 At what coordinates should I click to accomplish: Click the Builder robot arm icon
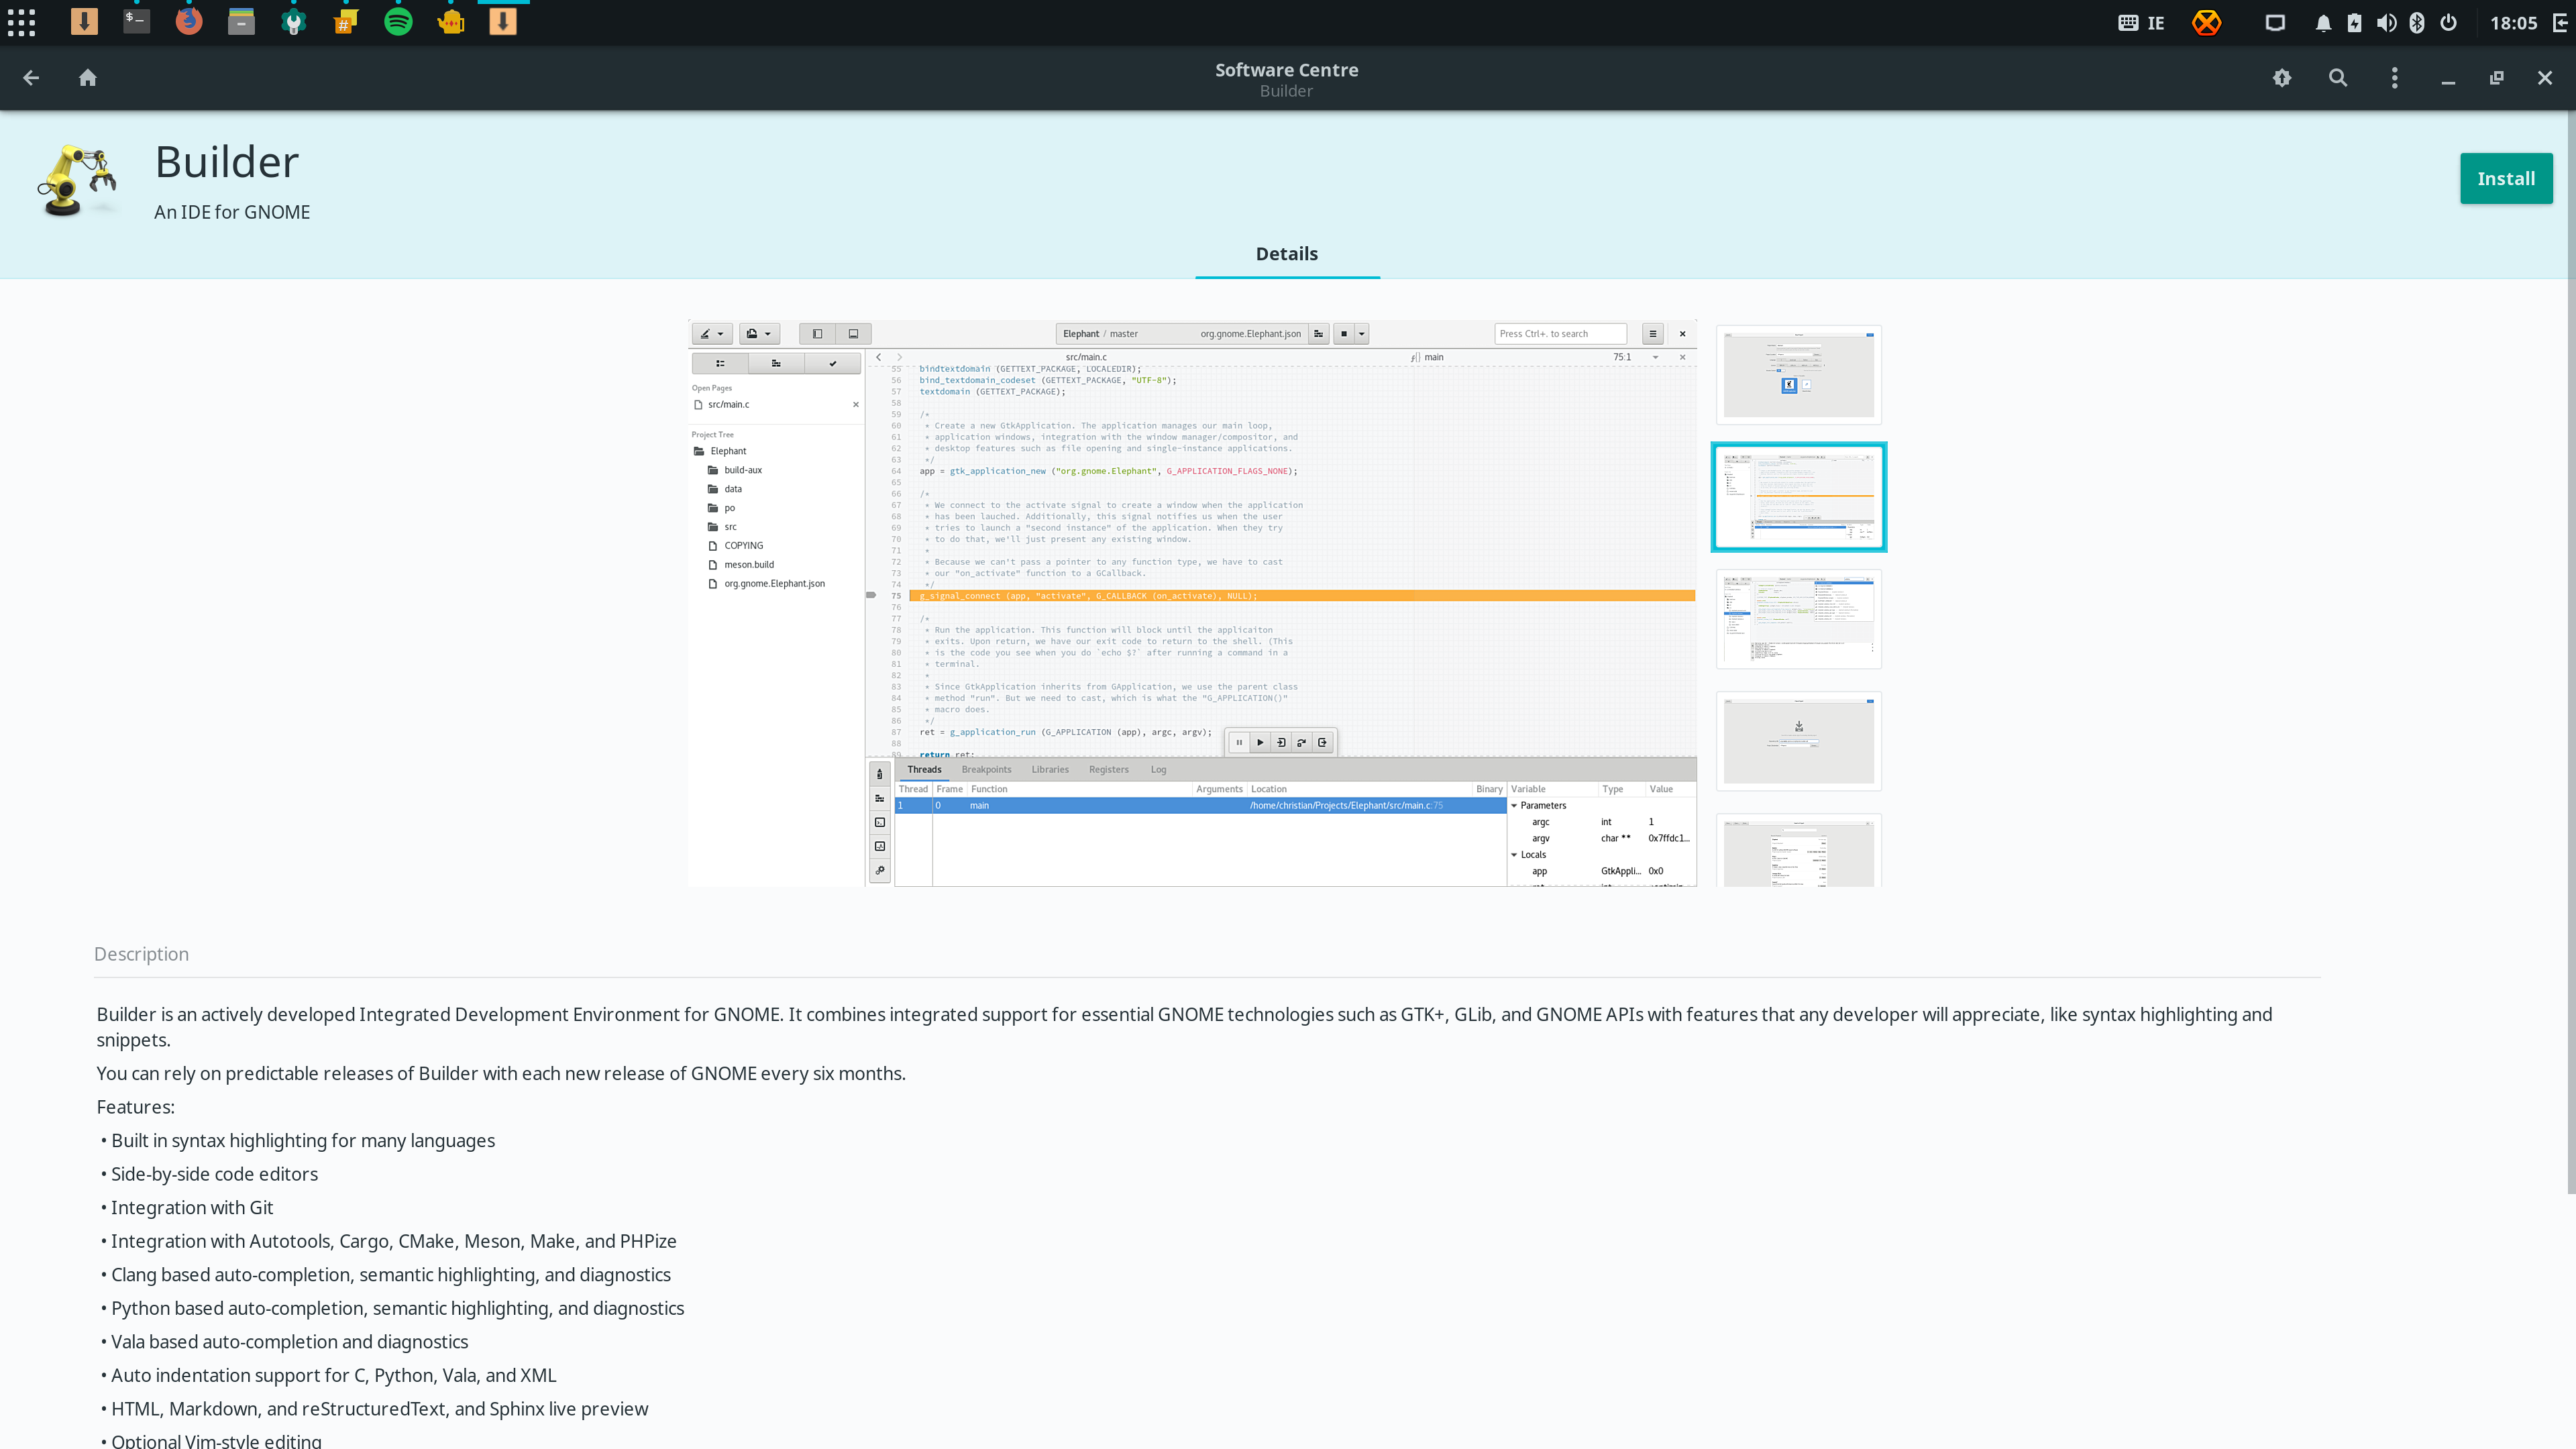point(77,180)
